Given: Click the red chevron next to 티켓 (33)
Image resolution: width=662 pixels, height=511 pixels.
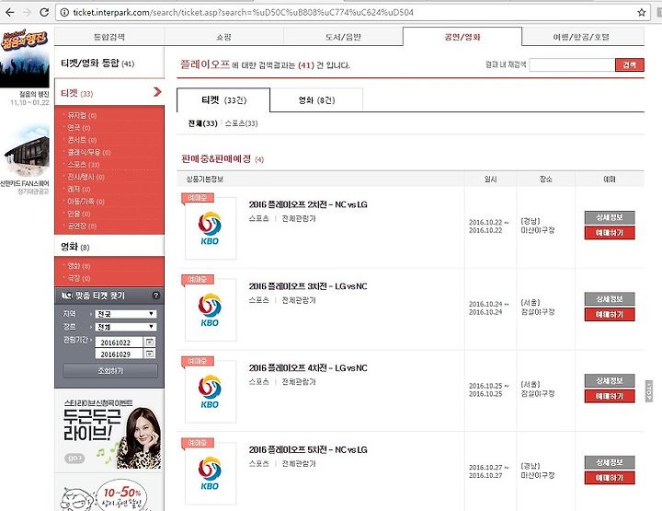Looking at the screenshot, I should tap(157, 92).
